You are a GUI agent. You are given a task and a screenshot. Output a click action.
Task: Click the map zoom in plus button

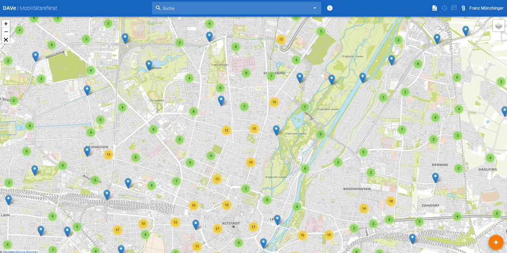pos(6,24)
